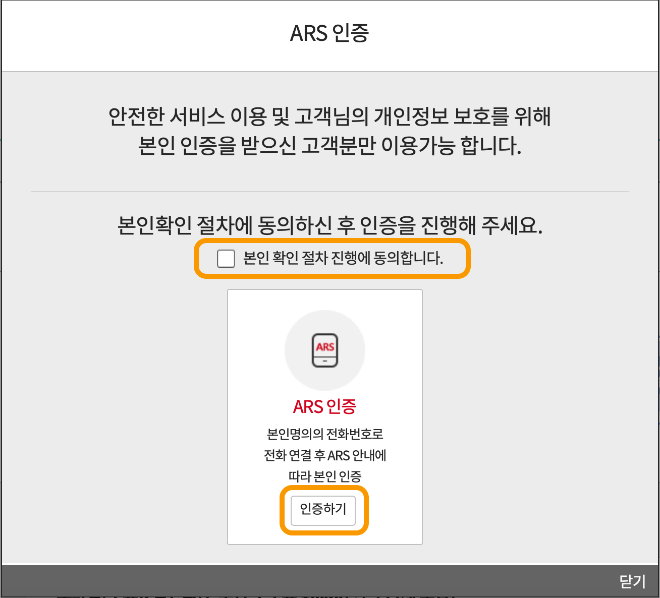Click the ARS 인증 dialog title
Screen dimensions: 660x598
(x=329, y=33)
